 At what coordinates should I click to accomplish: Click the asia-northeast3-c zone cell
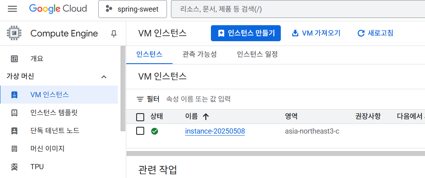click(x=312, y=131)
